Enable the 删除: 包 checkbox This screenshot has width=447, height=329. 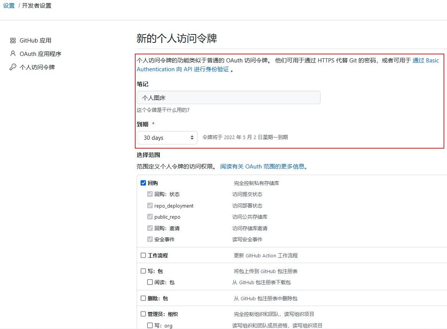(143, 298)
